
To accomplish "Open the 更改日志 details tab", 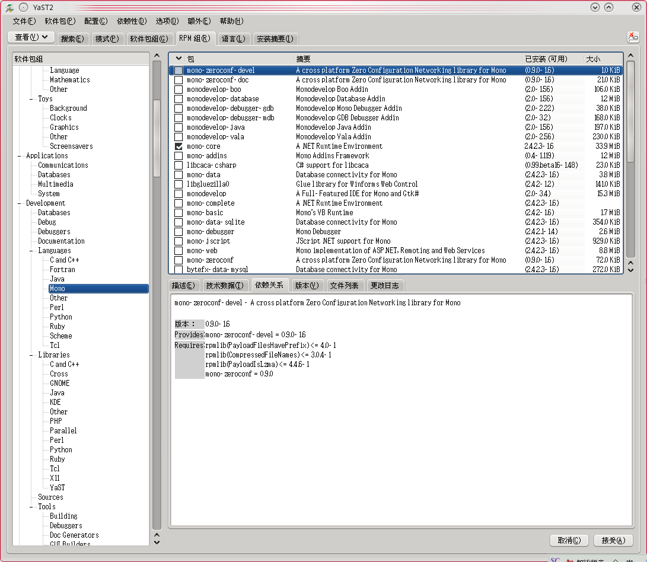I will point(385,286).
